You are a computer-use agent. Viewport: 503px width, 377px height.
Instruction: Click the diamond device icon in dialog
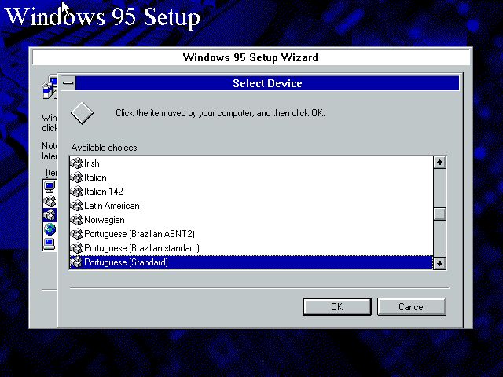(82, 113)
